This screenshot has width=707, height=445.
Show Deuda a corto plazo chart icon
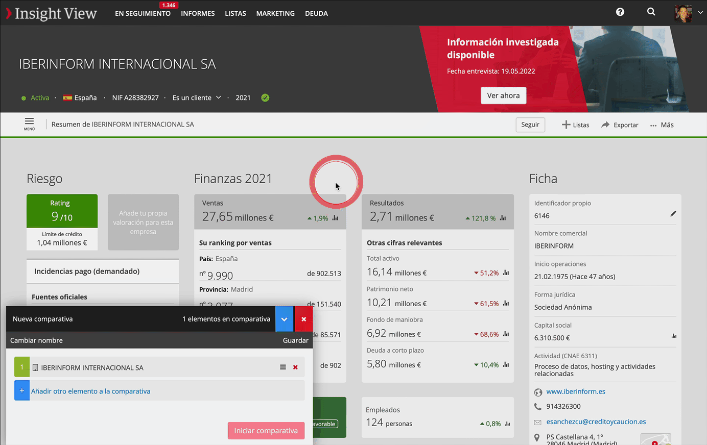coord(506,365)
